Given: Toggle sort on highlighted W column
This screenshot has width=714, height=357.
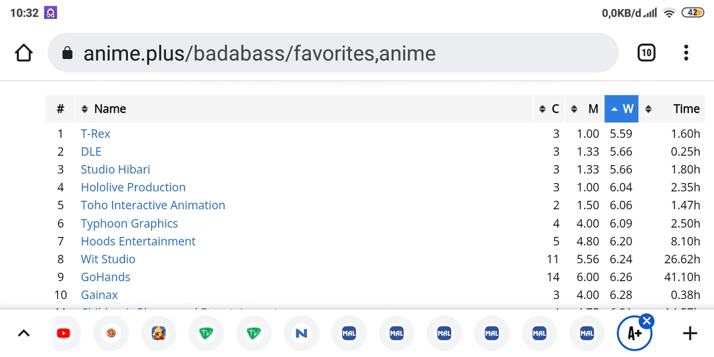Looking at the screenshot, I should click(x=621, y=109).
